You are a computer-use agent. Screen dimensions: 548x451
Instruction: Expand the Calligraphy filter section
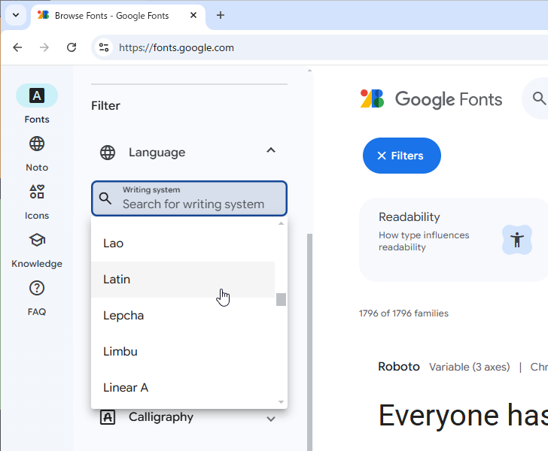pyautogui.click(x=271, y=418)
